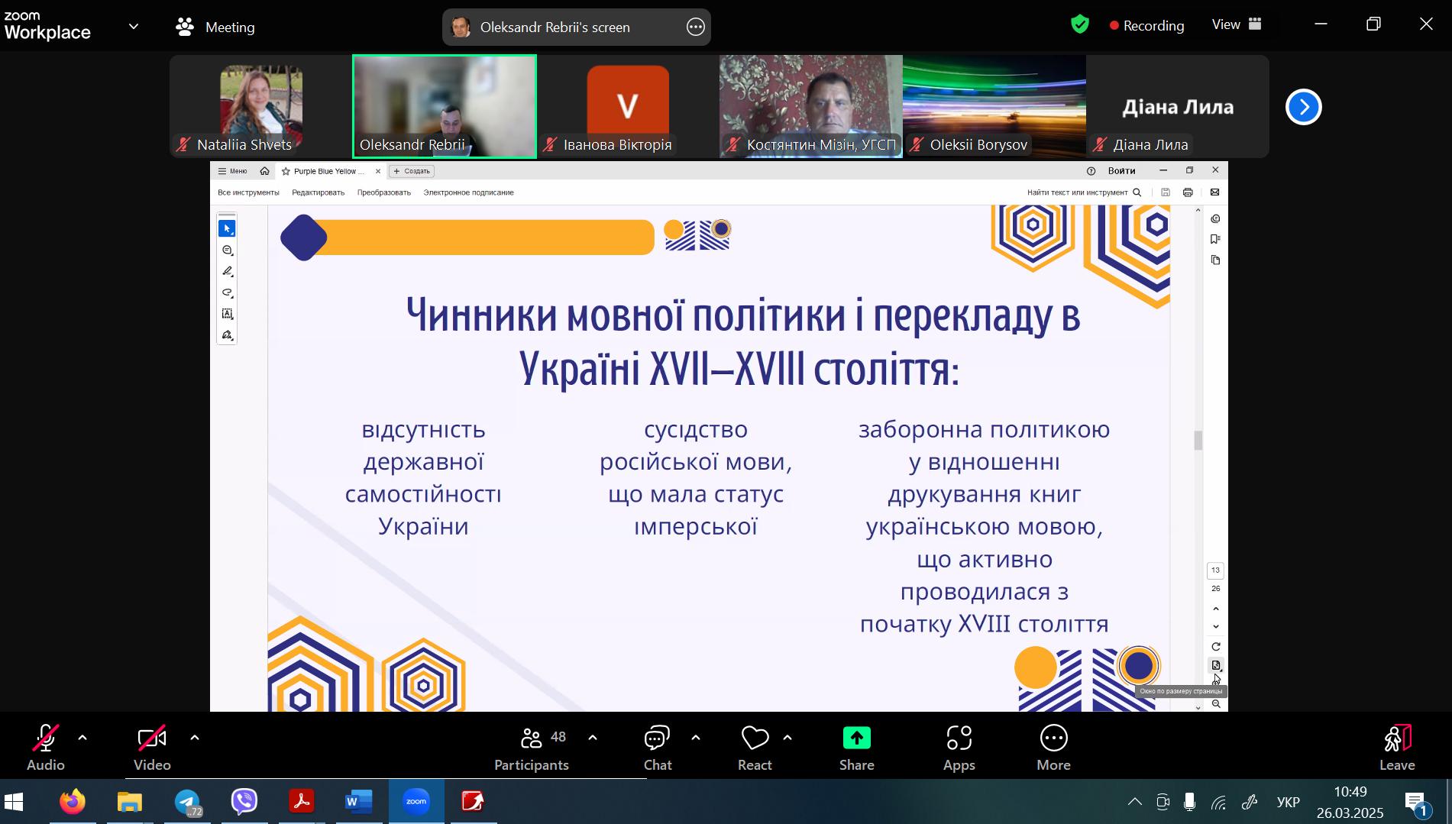Select Oleksandr Rebrii's video thumbnail
The image size is (1452, 824).
(444, 106)
